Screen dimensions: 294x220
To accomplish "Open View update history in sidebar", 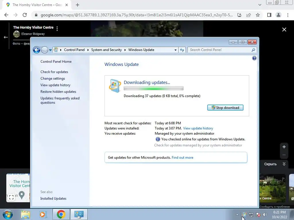I will tap(55, 85).
